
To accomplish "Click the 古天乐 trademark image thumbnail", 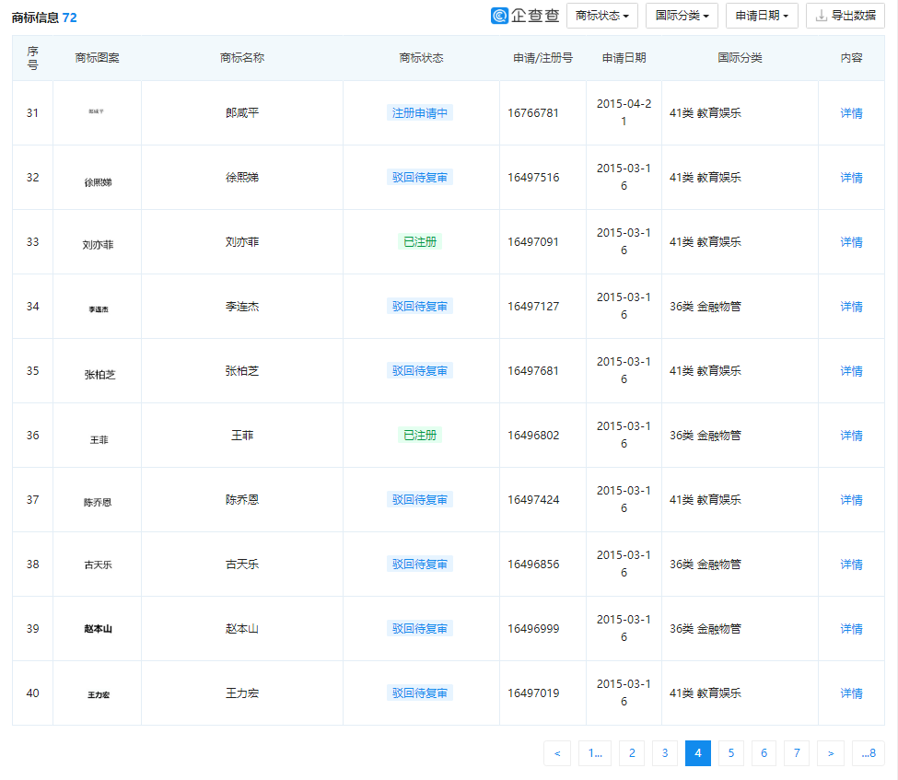I will coord(98,565).
